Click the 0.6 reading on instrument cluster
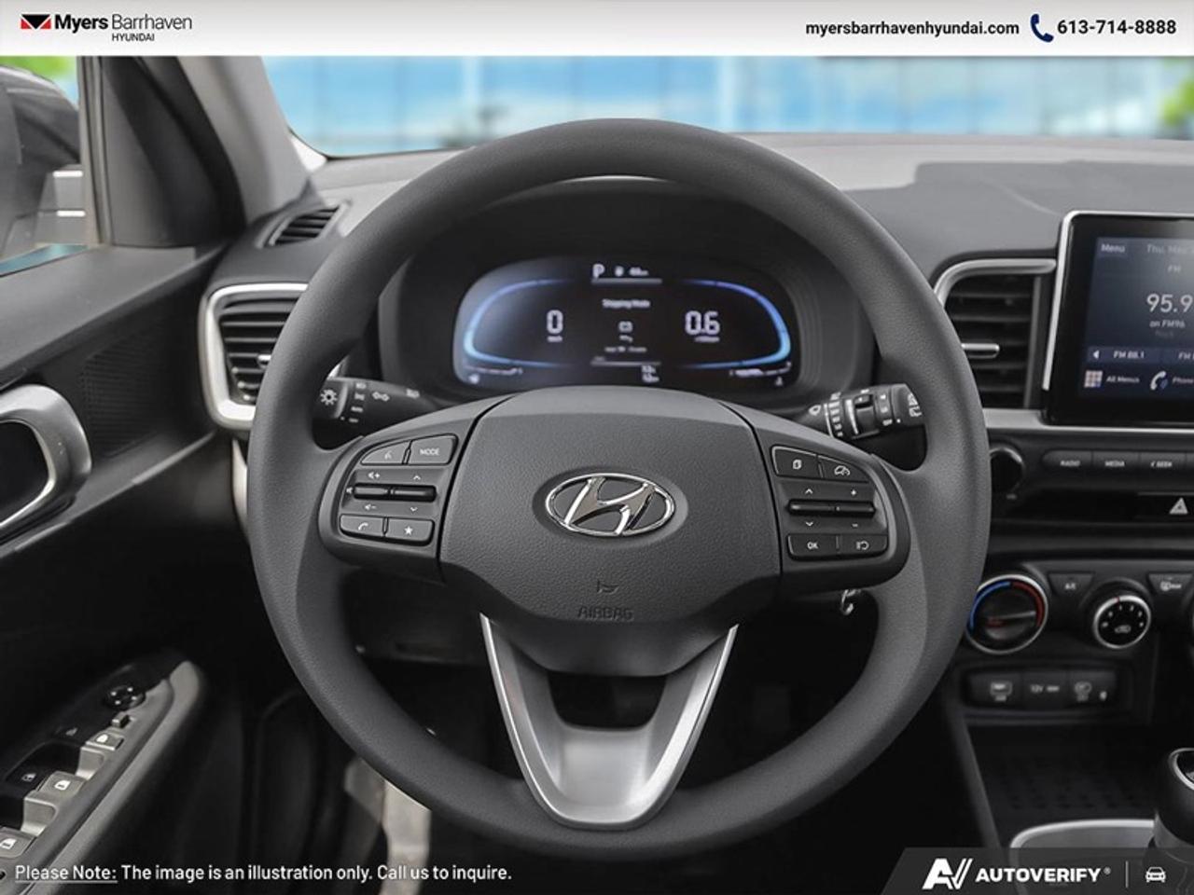1194x895 pixels. pos(701,324)
